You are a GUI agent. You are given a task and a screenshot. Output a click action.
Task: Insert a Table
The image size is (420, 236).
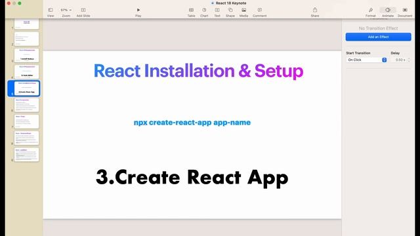(x=191, y=12)
